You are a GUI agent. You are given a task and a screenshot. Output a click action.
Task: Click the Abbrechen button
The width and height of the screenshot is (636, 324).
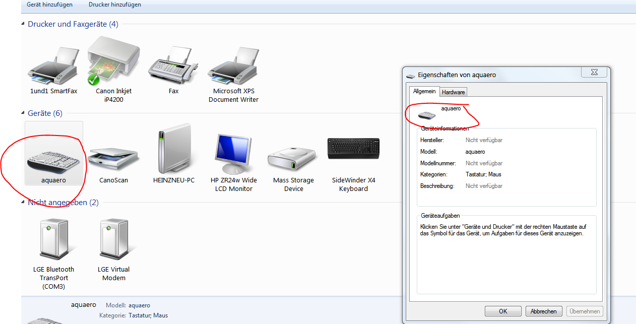click(x=544, y=311)
